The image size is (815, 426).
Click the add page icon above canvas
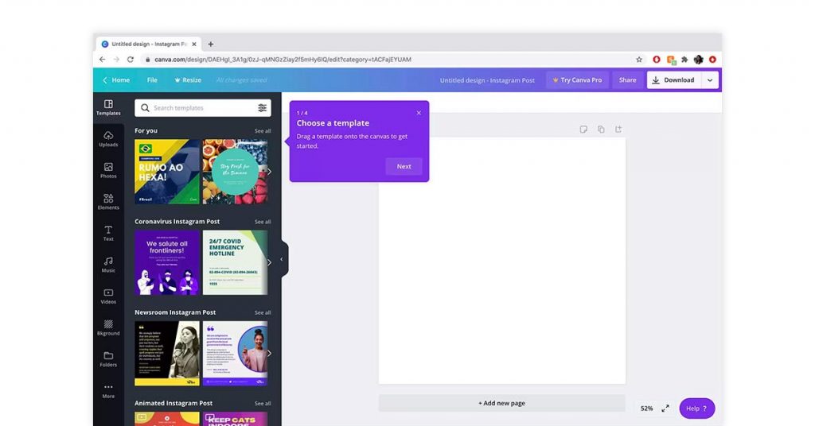[x=618, y=130]
